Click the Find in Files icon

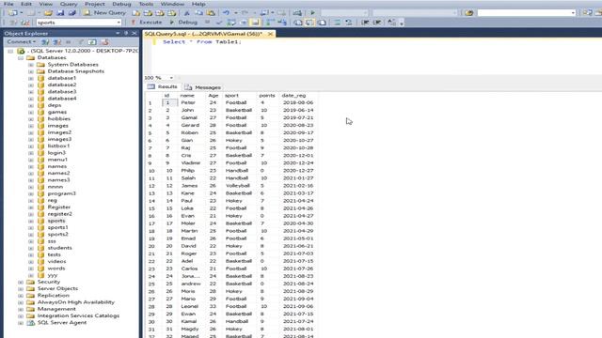pos(468,12)
